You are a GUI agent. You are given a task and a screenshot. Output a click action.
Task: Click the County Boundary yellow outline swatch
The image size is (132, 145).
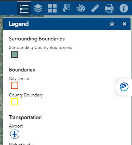coord(15,102)
